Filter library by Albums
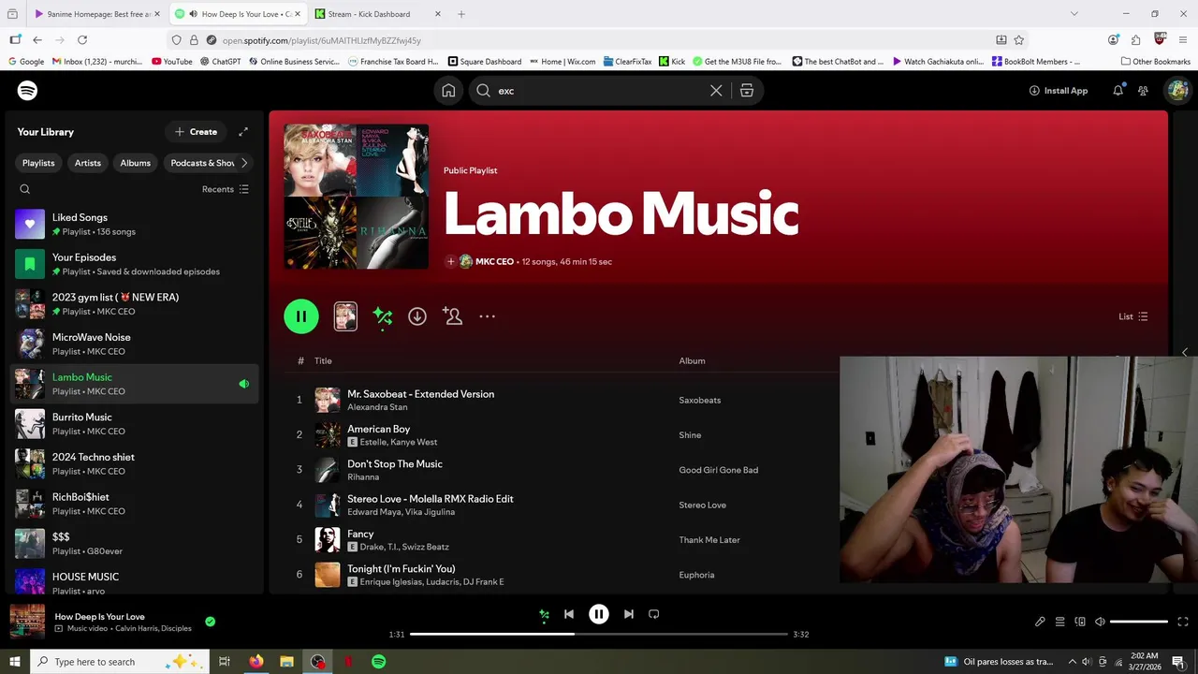 [136, 163]
